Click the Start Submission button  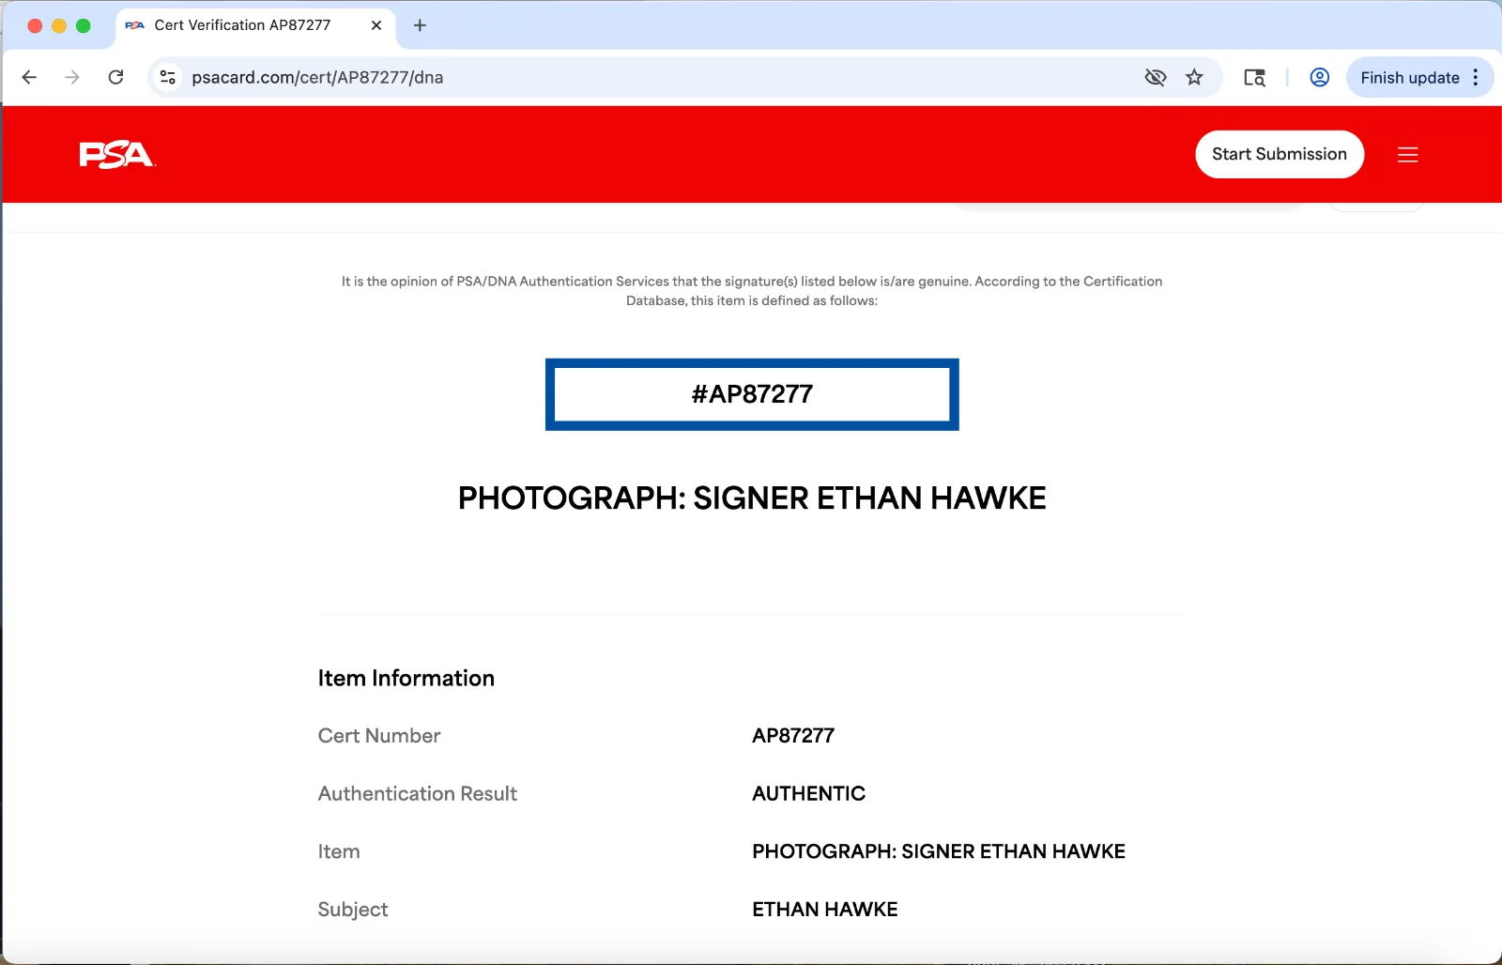tap(1279, 154)
